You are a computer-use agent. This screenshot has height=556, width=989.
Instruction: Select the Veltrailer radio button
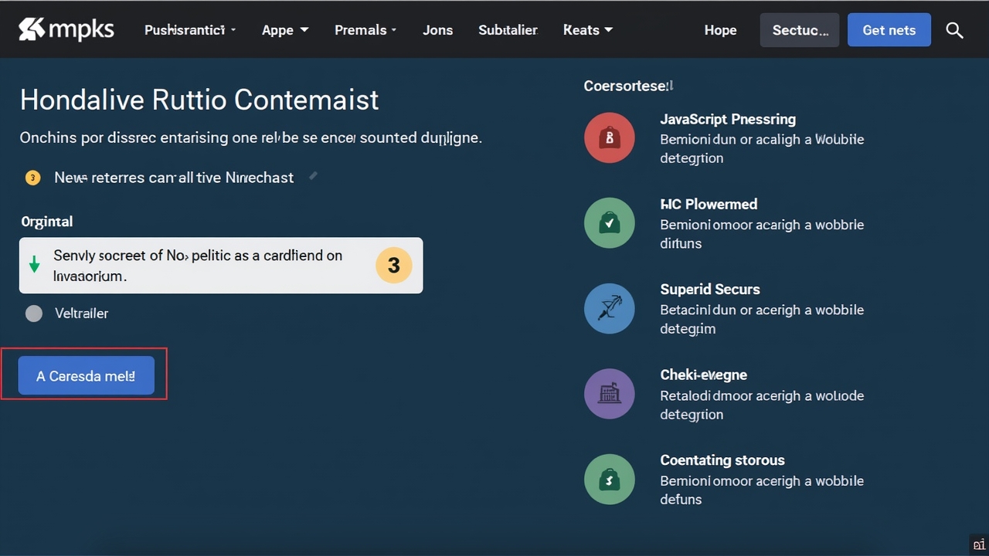[34, 314]
